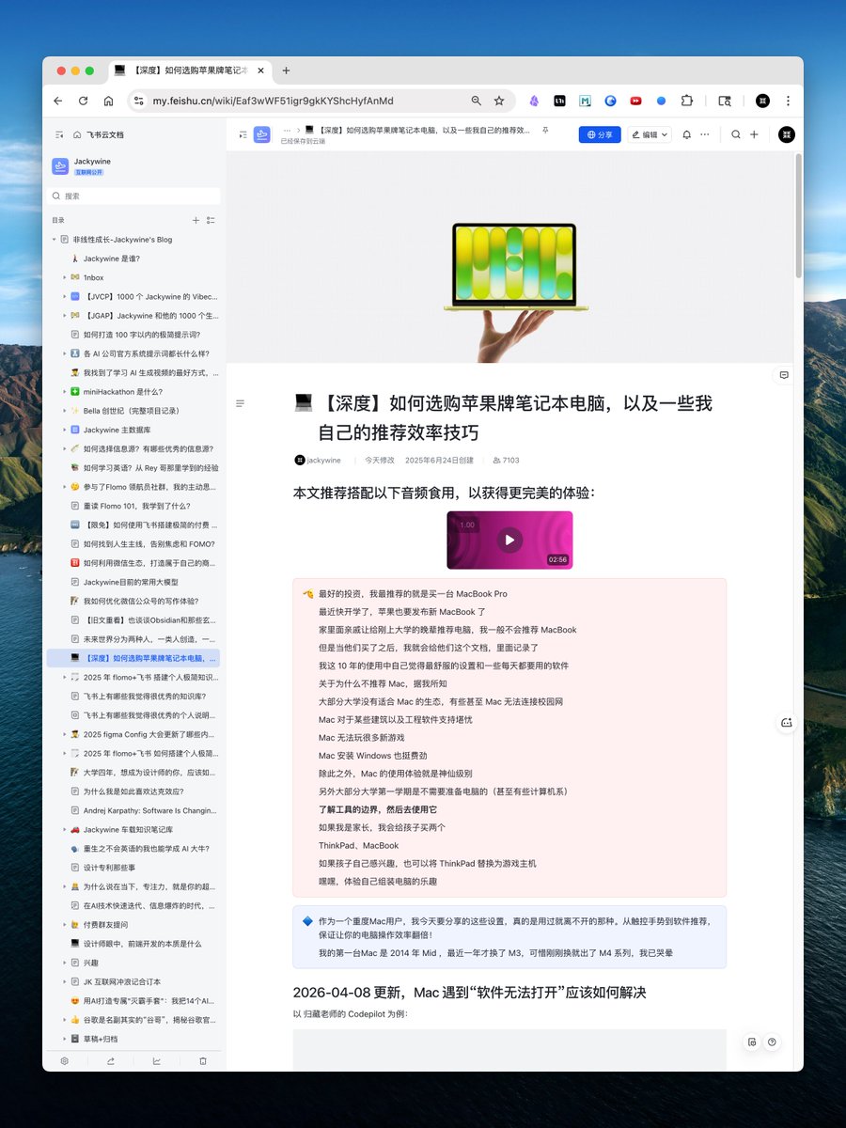Click the 7103 view count
The height and width of the screenshot is (1128, 846).
click(506, 461)
